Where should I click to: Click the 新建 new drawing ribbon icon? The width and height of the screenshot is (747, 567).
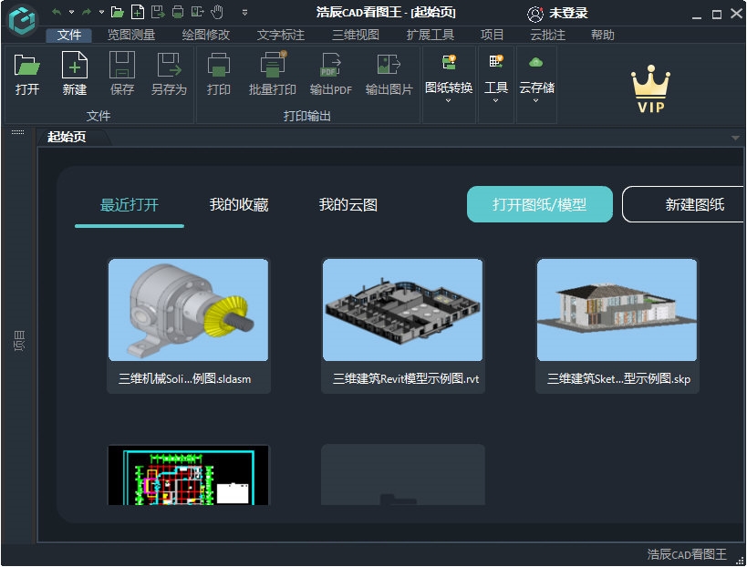point(75,74)
